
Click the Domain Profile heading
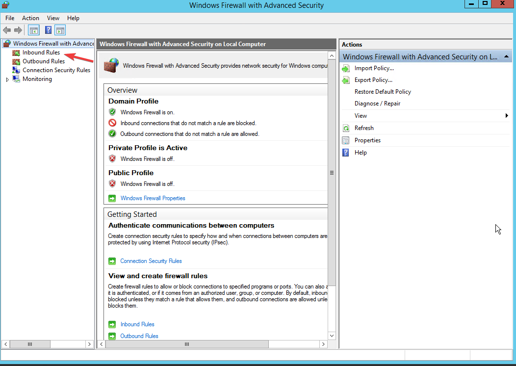(133, 102)
